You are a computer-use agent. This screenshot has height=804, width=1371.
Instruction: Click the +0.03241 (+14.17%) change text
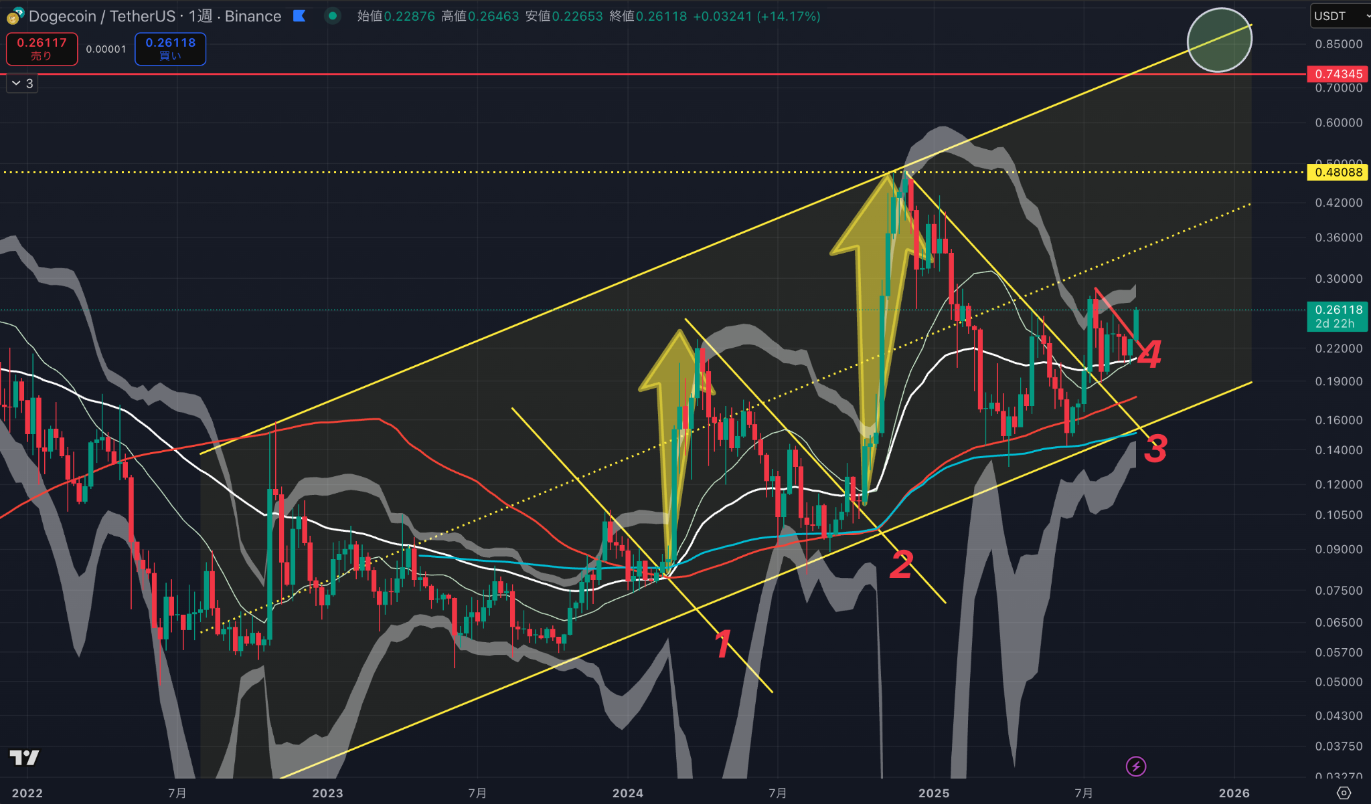coord(756,16)
